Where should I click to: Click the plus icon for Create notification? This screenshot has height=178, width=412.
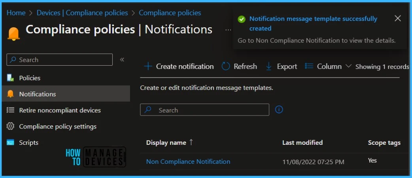click(x=148, y=66)
